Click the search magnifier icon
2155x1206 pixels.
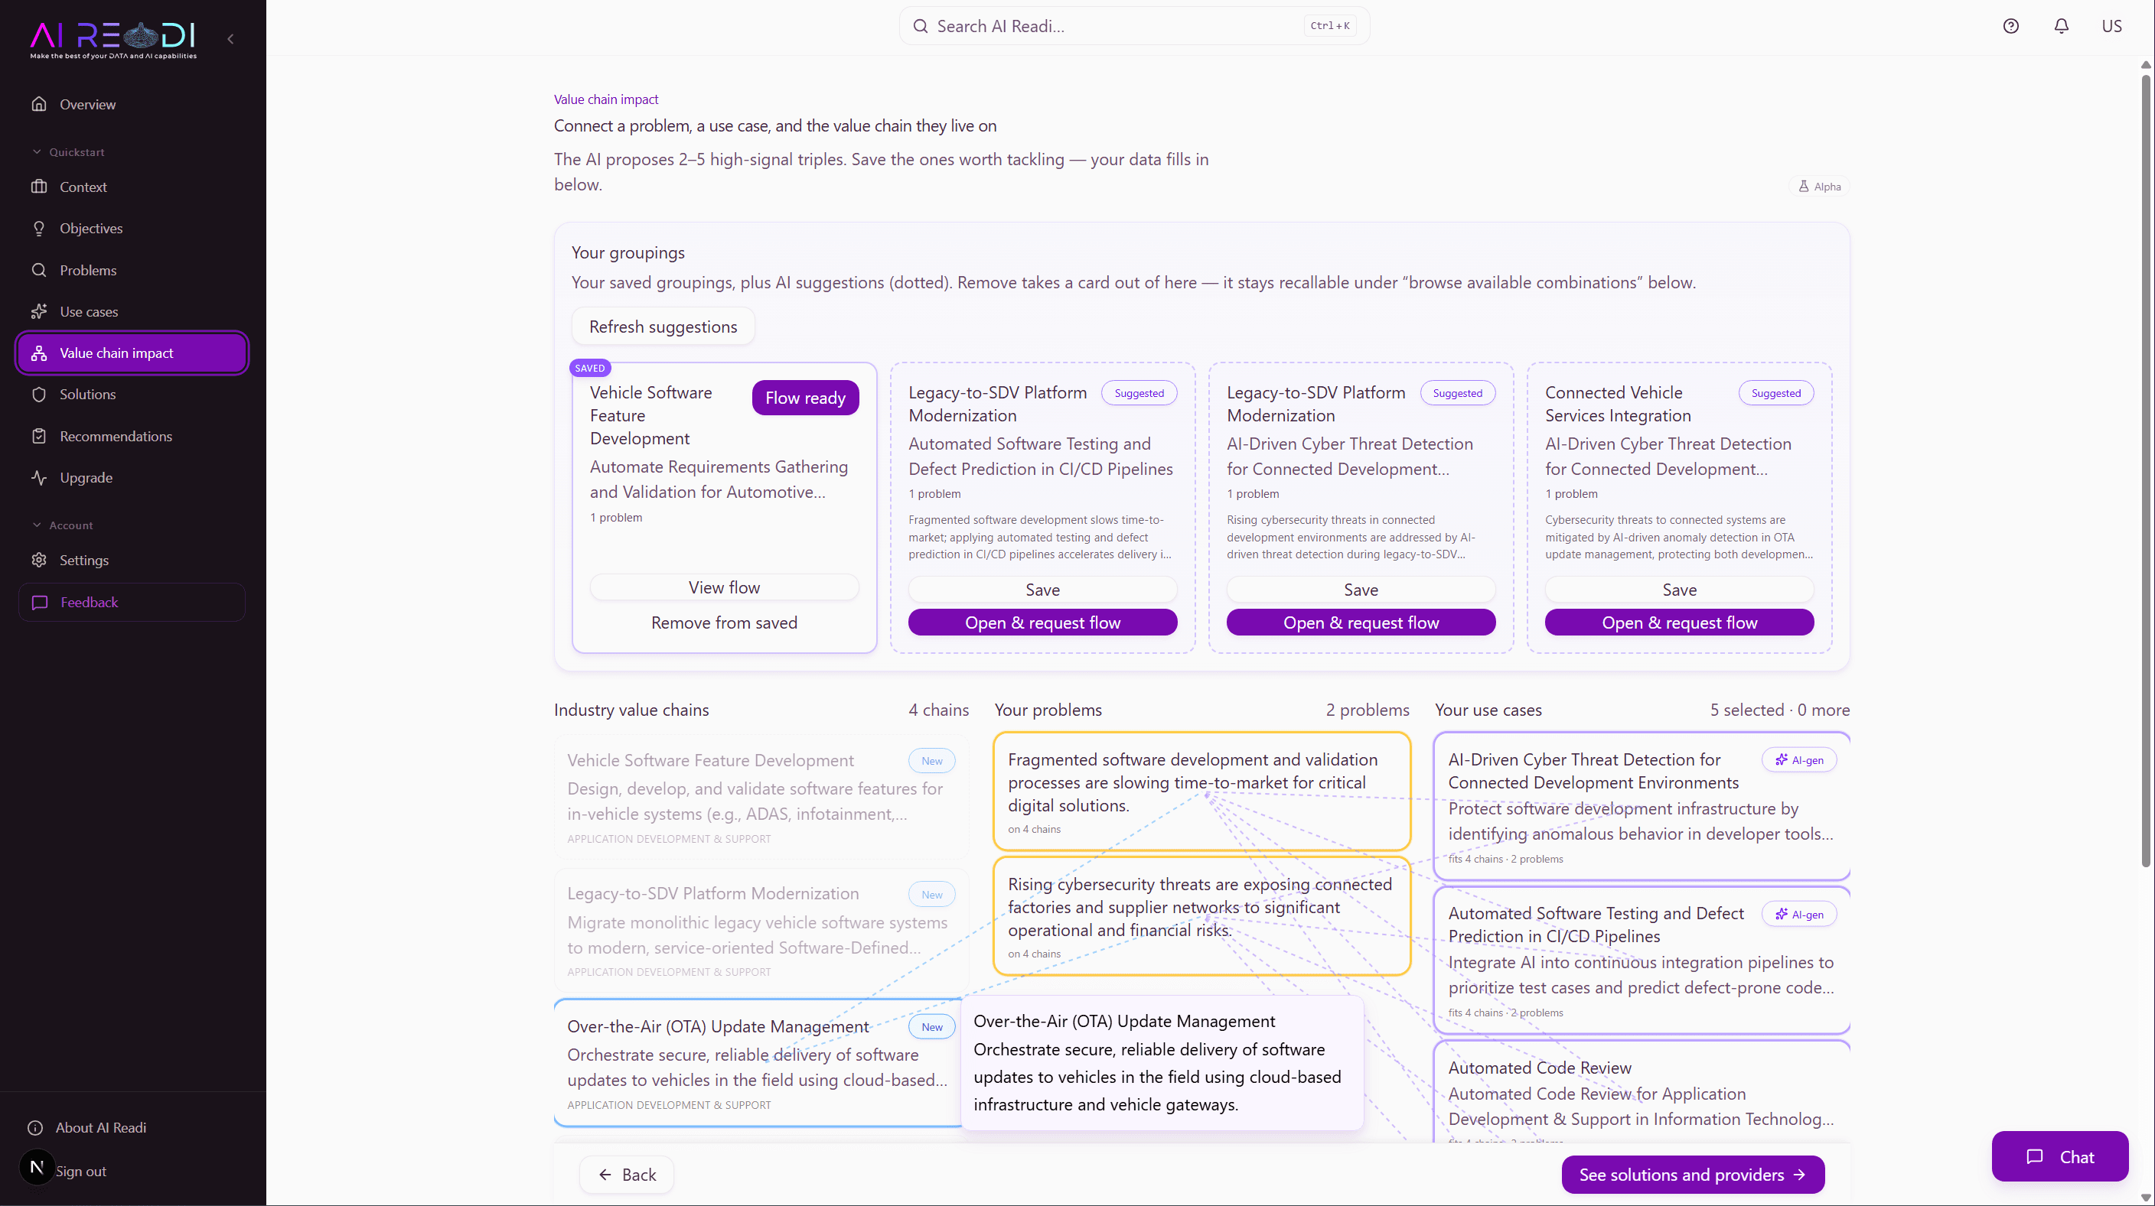(x=920, y=26)
